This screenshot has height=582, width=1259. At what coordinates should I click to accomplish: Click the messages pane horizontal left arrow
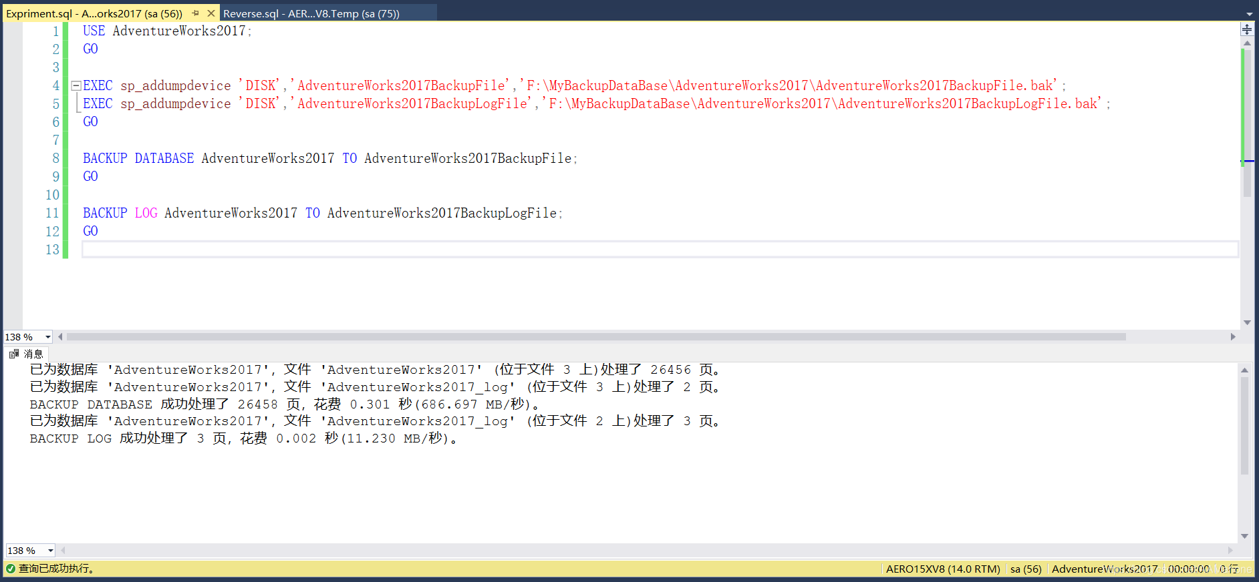[63, 551]
